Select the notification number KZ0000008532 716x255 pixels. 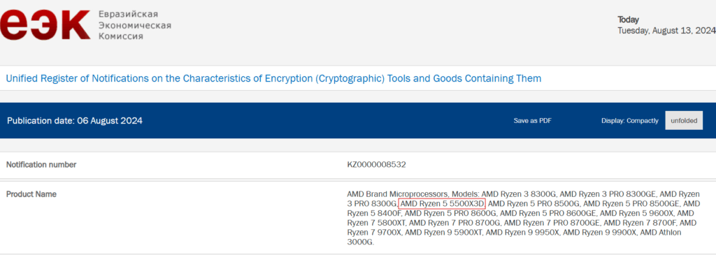coord(376,165)
